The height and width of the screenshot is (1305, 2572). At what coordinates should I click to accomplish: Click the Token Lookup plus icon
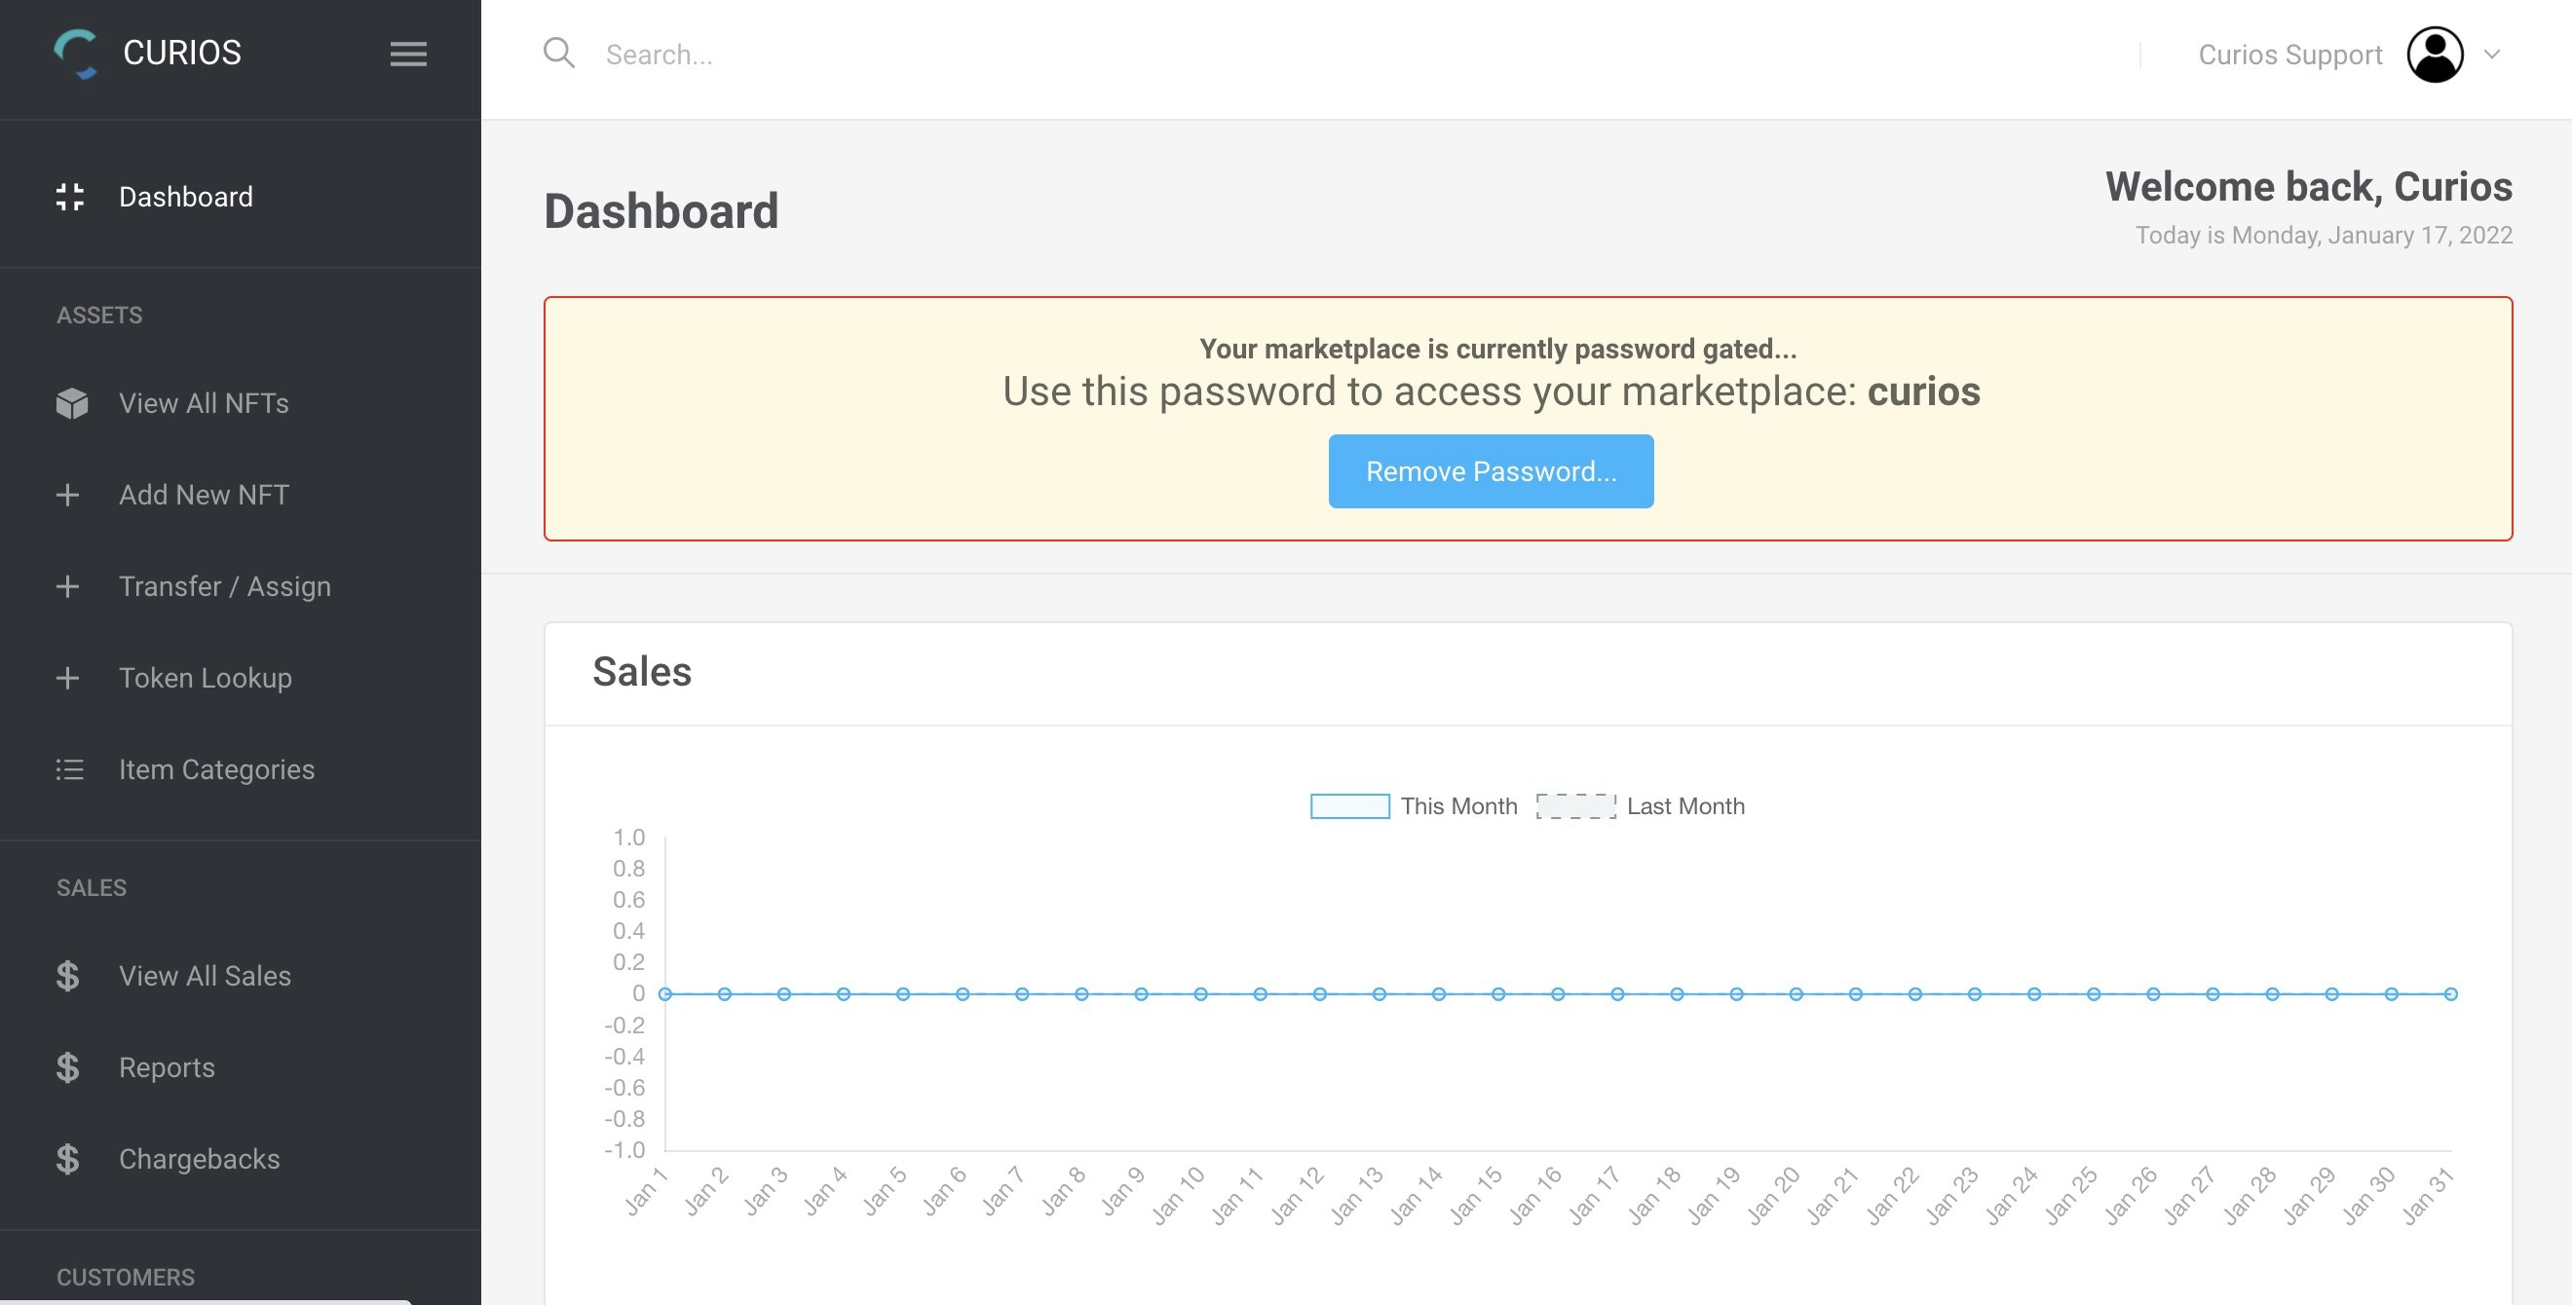point(68,679)
